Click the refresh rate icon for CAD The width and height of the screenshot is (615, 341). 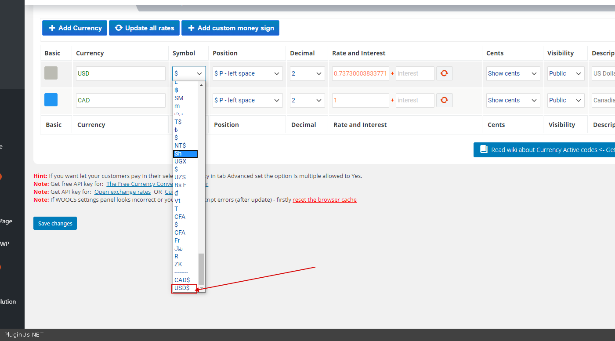444,100
